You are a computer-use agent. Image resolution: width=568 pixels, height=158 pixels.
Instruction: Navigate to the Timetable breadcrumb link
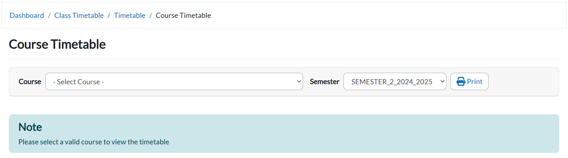tap(130, 15)
